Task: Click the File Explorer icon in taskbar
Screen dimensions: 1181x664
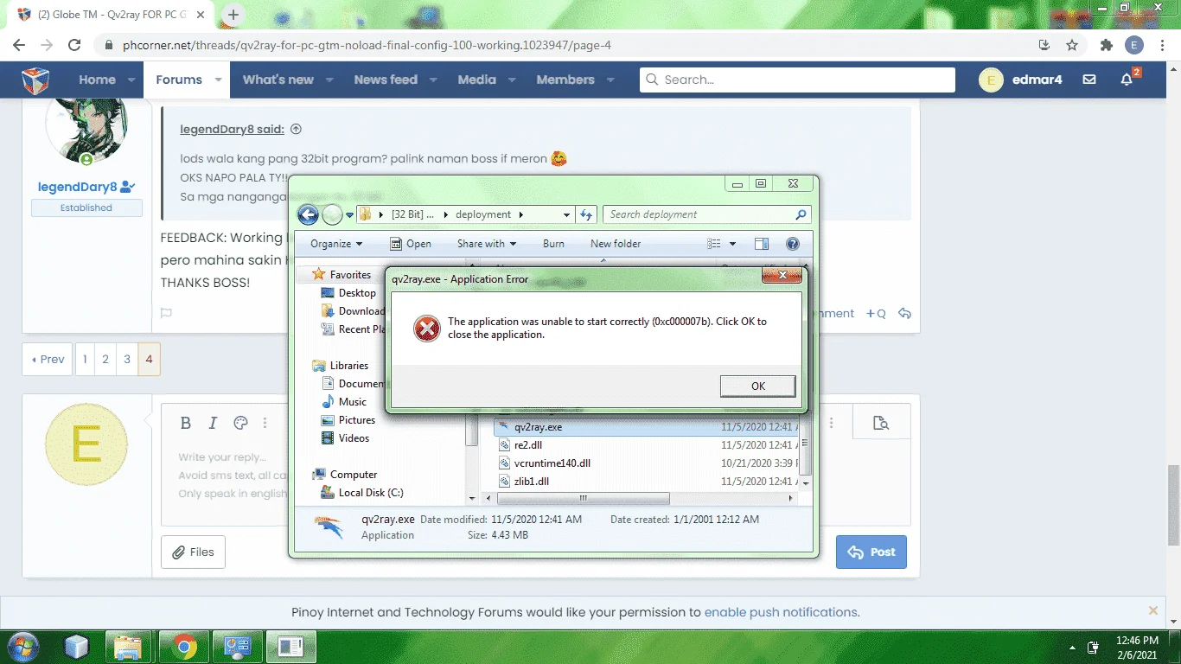Action: point(128,647)
